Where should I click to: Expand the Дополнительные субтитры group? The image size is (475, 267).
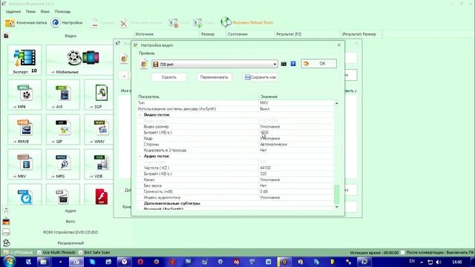coord(140,203)
